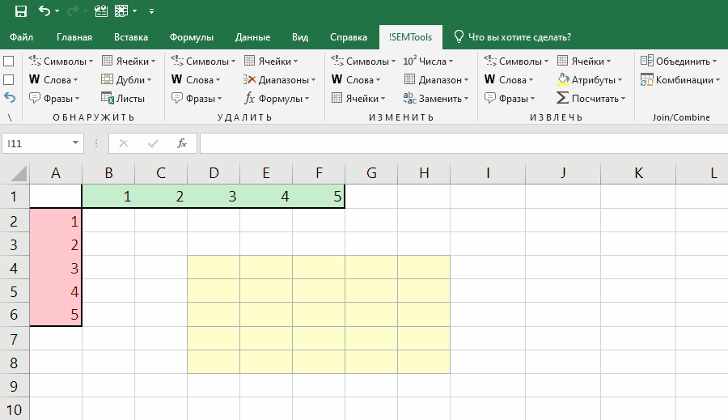Screen dimensions: 728x420
Task: Open the Числа numbers dropdown
Action: (x=428, y=62)
